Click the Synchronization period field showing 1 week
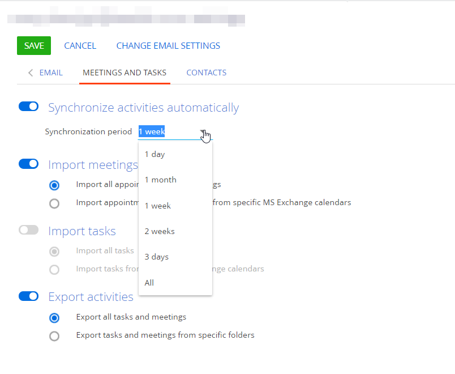Viewport: 455px width, 374px height. (x=175, y=131)
